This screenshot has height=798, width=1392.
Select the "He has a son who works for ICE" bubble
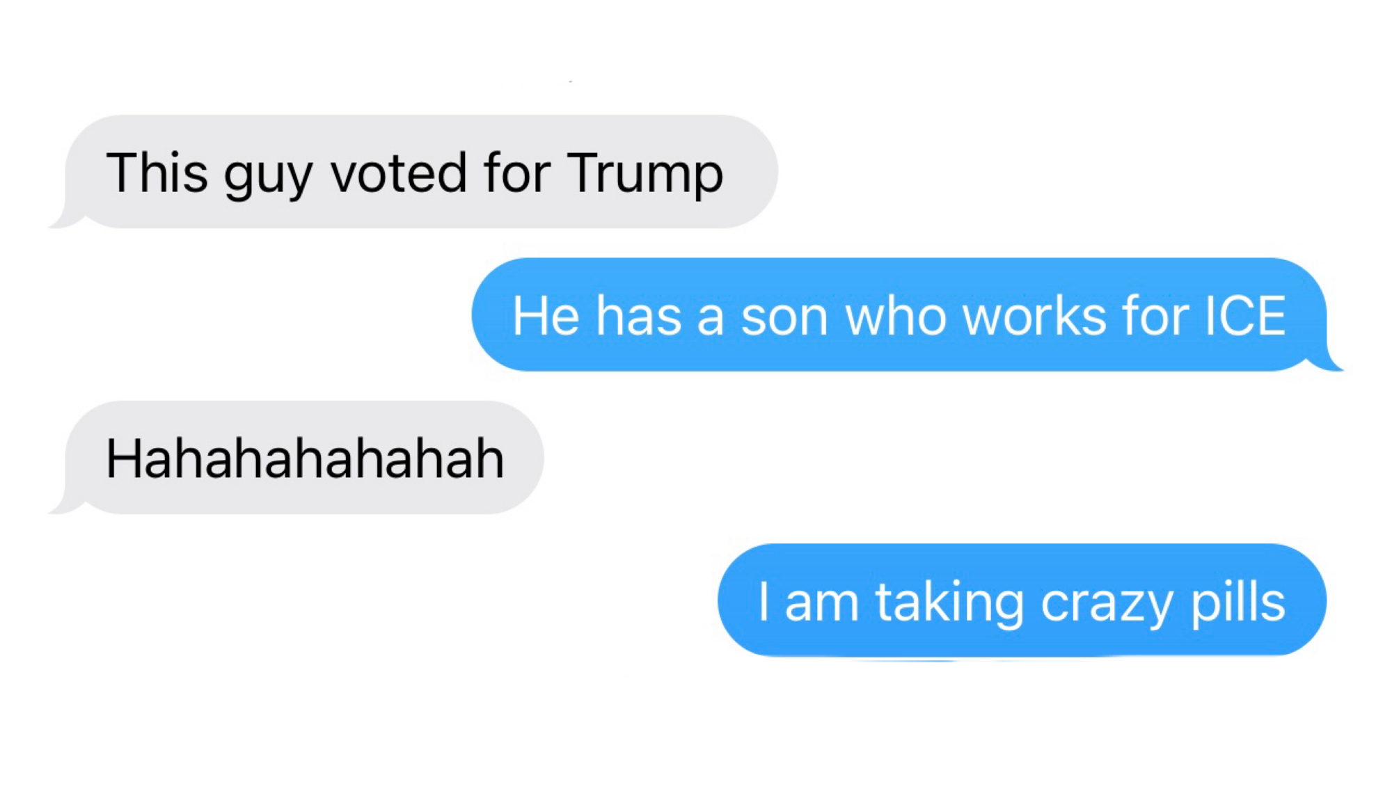click(x=907, y=314)
